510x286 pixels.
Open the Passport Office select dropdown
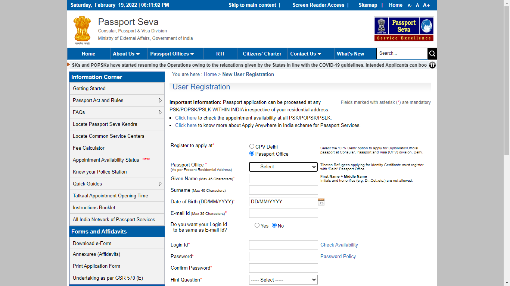tap(283, 167)
